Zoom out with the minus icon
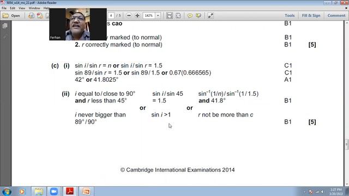This screenshot has height=196, width=349. (129, 16)
